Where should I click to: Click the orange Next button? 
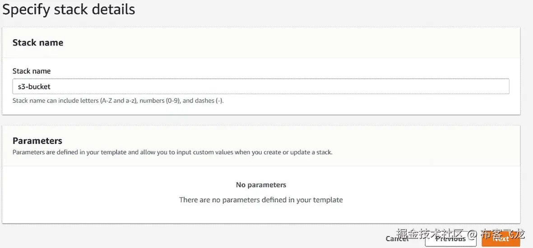tap(501, 239)
